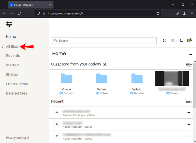Open Deleted files in sidebar
Screen dimensions: 196x143
(16, 93)
